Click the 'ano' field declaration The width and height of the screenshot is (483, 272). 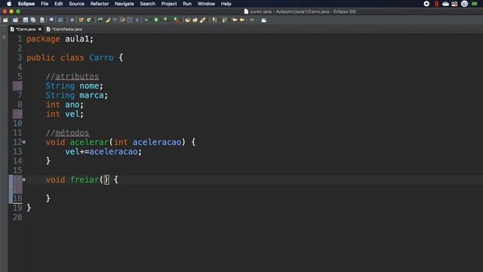[72, 105]
